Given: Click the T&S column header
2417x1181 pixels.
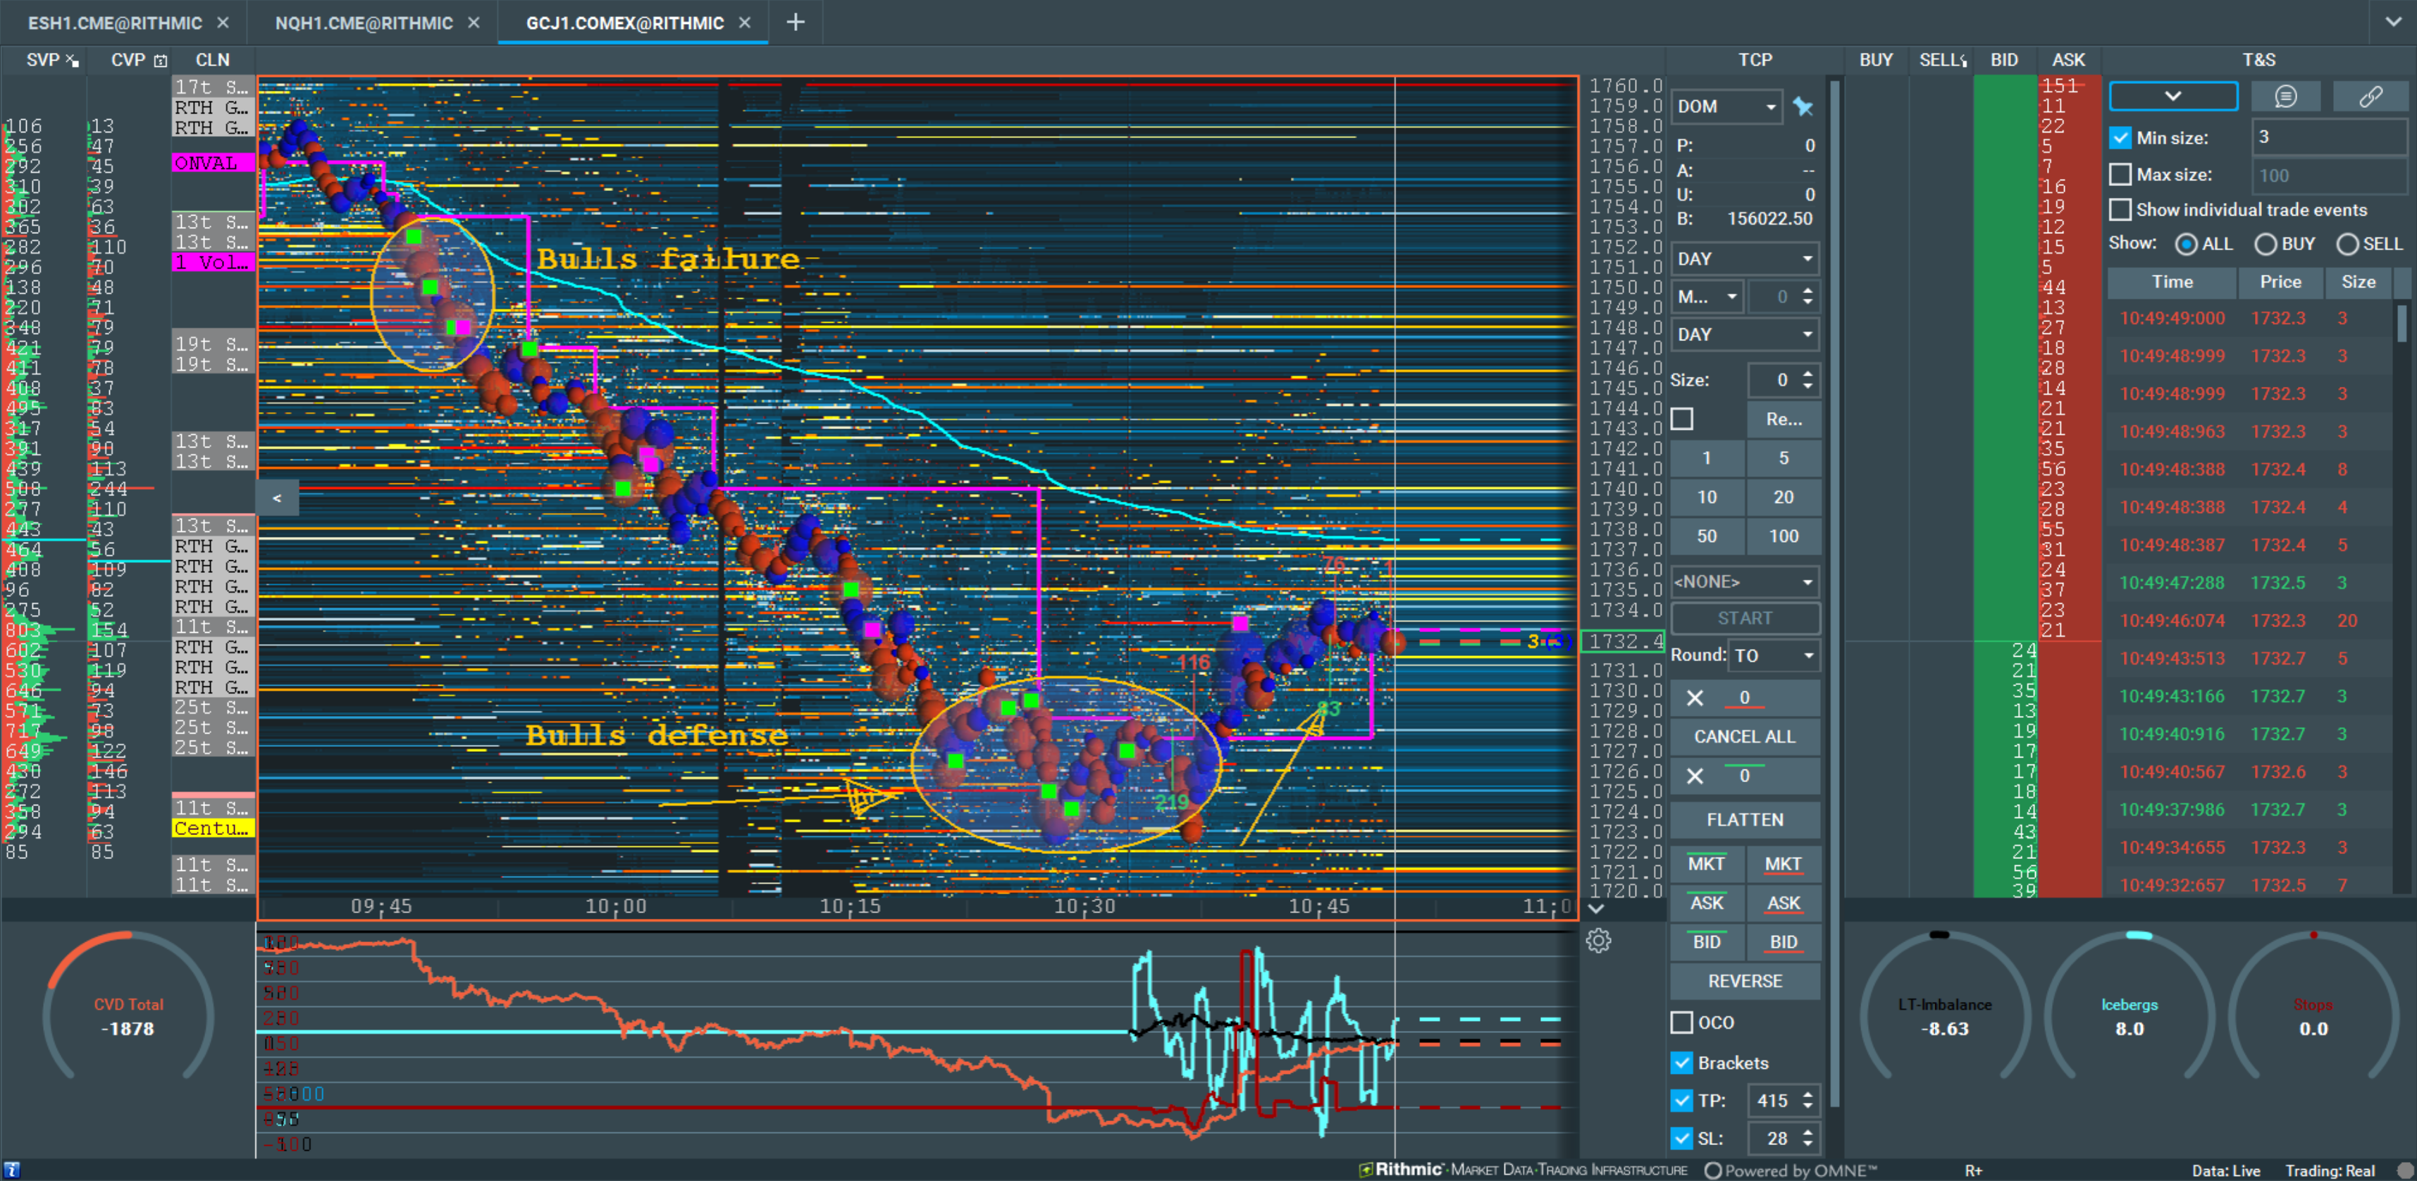Looking at the screenshot, I should tap(2258, 60).
